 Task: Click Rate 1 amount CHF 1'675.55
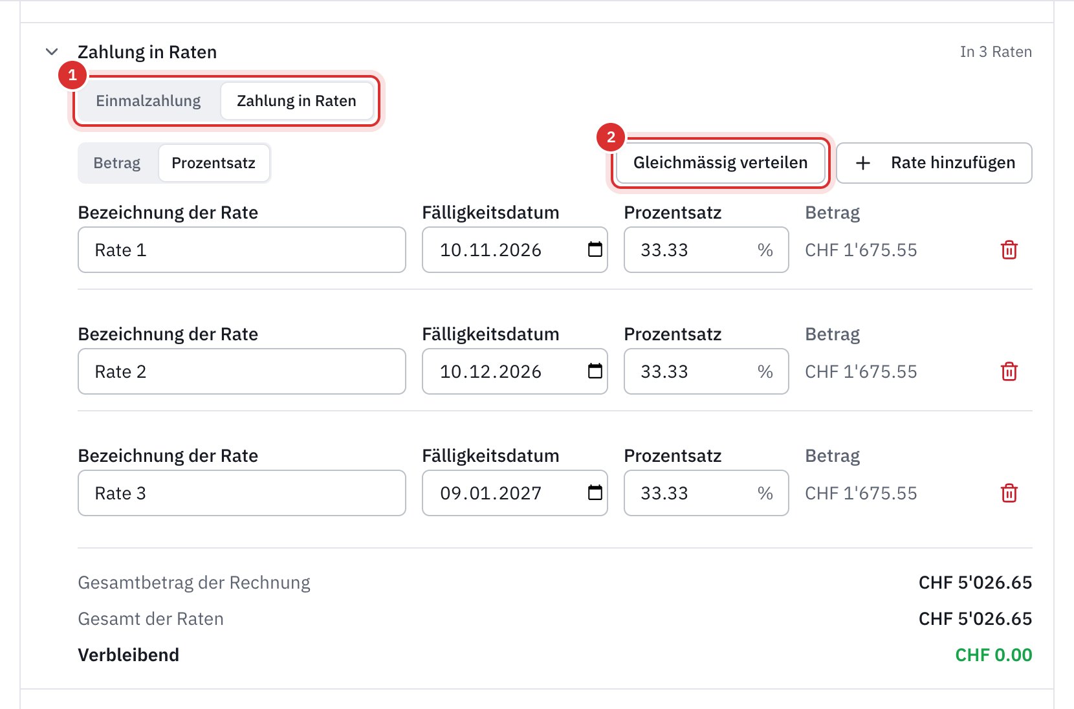coord(860,250)
